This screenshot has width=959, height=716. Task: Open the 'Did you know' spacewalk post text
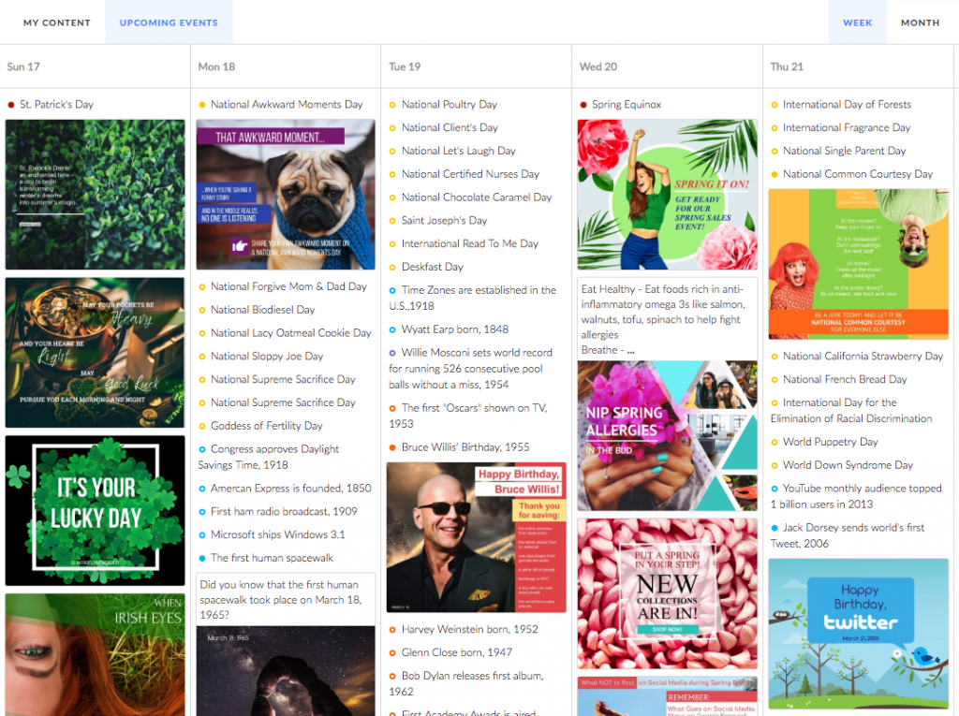[286, 599]
